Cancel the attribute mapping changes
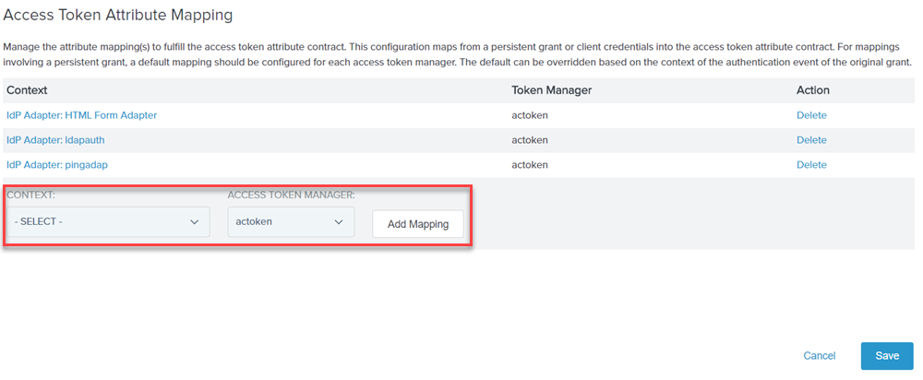The image size is (923, 380). (820, 356)
